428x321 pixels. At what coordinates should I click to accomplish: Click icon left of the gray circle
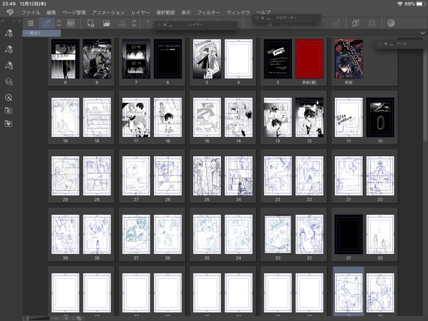(372, 23)
